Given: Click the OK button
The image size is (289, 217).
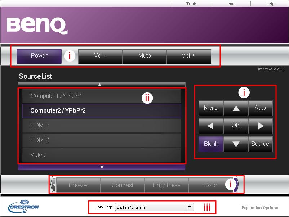Looking at the screenshot, I should pos(236,126).
